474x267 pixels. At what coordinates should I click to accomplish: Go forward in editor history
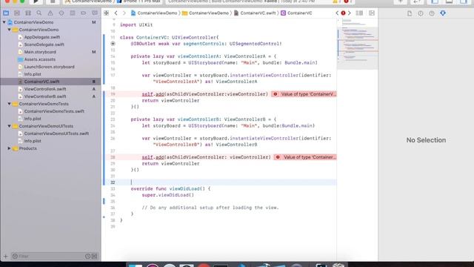[124, 13]
